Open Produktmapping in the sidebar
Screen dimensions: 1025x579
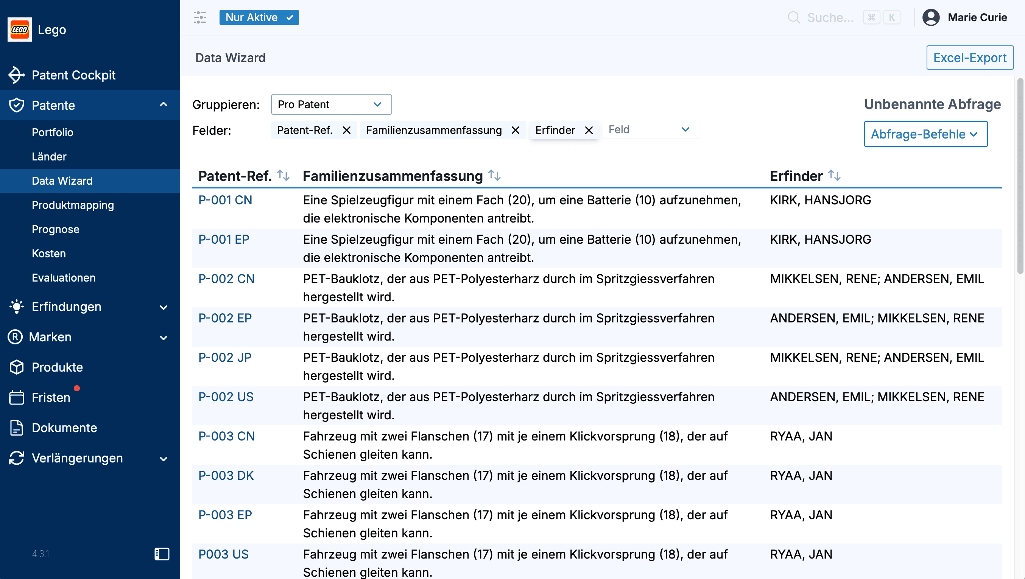(x=73, y=205)
